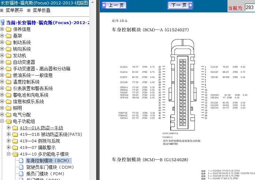Collapse all menus with 菜单折叠
The width and height of the screenshot is (255, 180).
(41, 10)
